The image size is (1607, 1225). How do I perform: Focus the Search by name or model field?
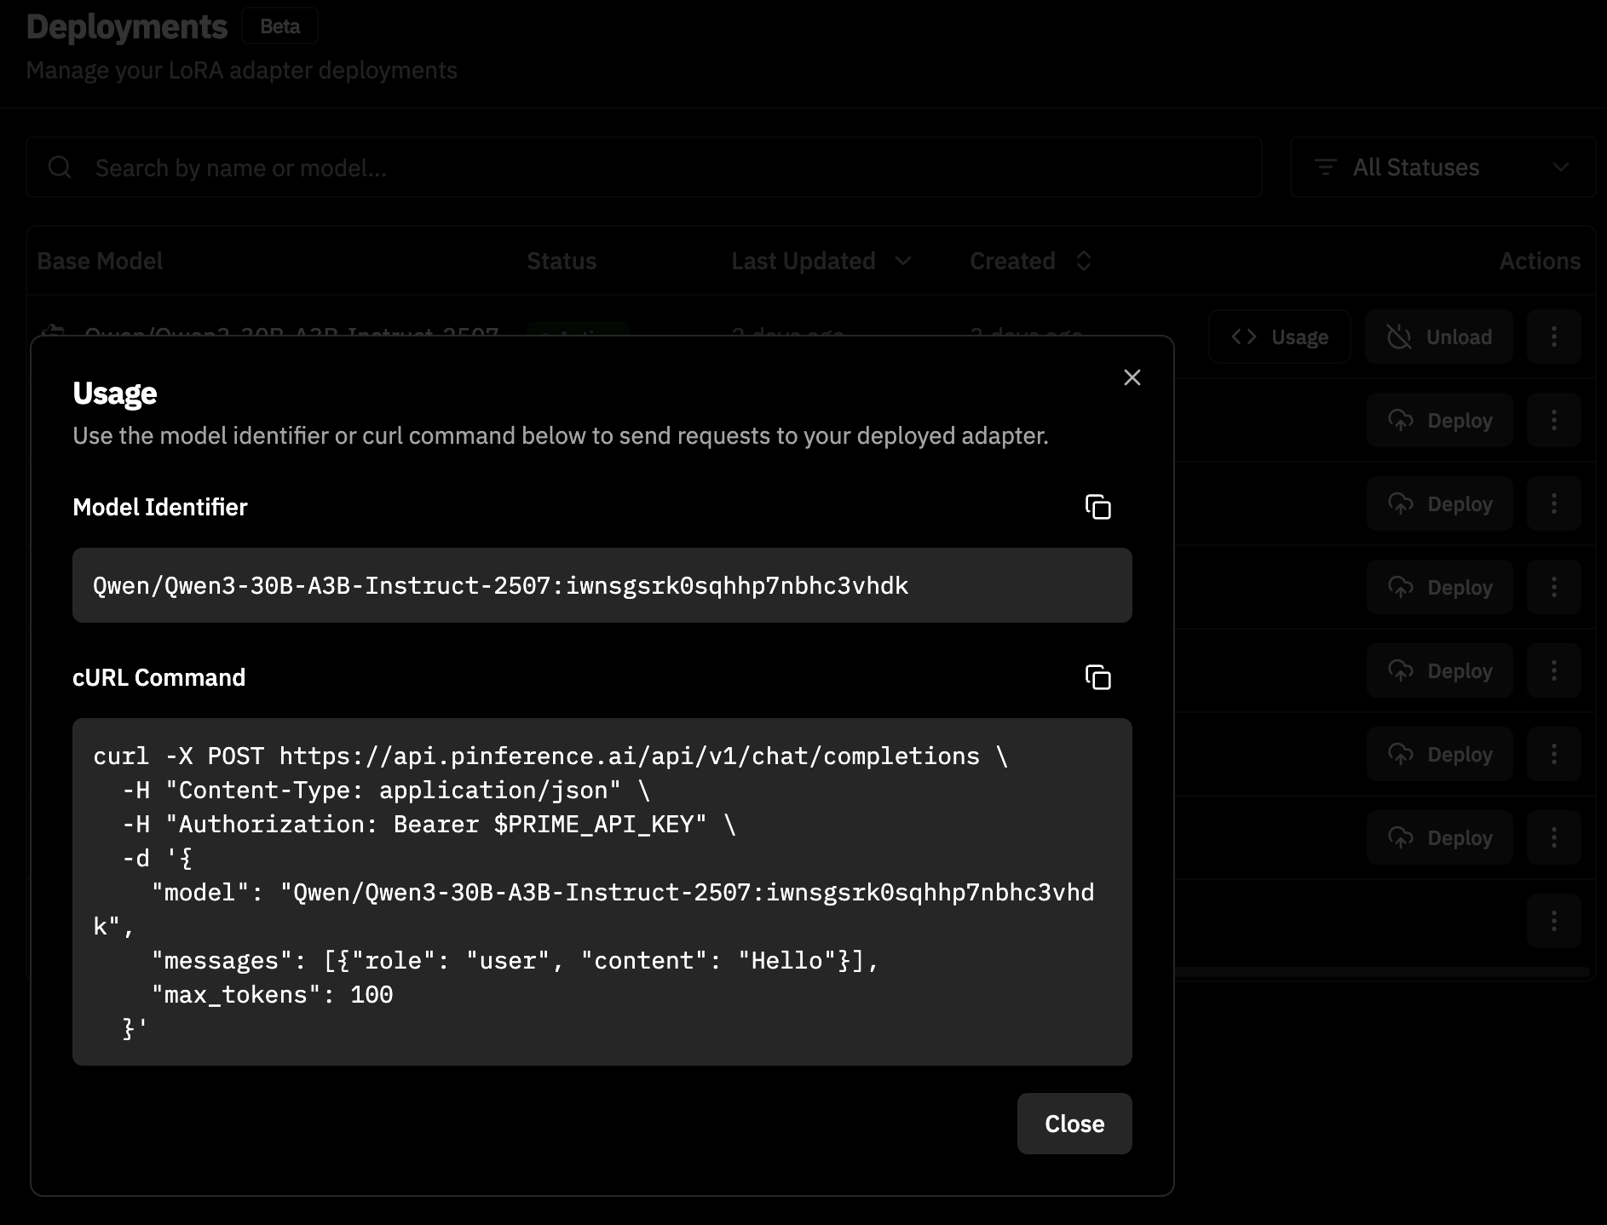(x=644, y=167)
